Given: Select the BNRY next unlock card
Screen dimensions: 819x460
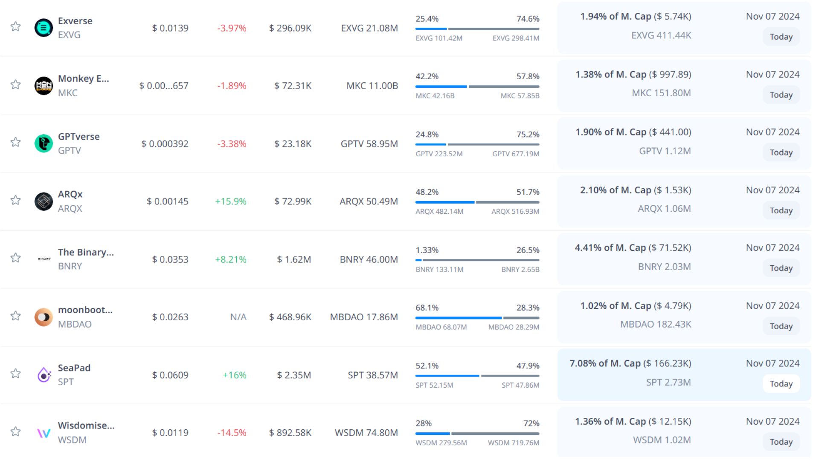Looking at the screenshot, I should coord(684,259).
